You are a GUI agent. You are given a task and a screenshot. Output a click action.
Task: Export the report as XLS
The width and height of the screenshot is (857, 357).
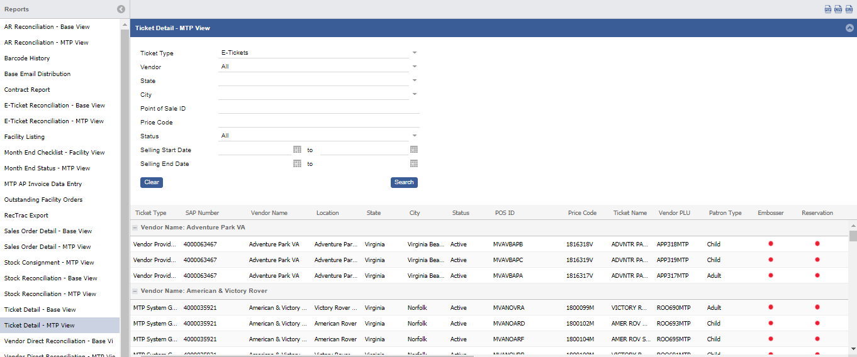click(849, 9)
